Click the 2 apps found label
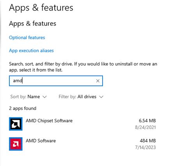Image resolution: width=185 pixels, height=166 pixels. point(23,108)
